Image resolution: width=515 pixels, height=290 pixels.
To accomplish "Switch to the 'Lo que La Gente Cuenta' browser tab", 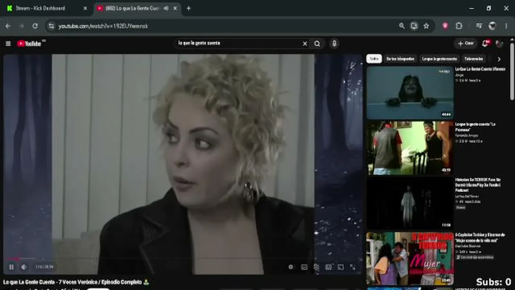I will 133,8.
